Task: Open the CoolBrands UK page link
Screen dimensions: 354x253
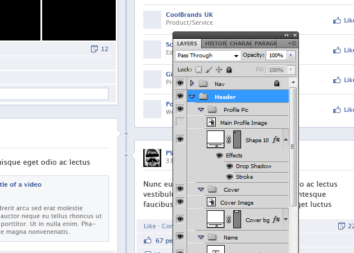Action: pyautogui.click(x=189, y=14)
